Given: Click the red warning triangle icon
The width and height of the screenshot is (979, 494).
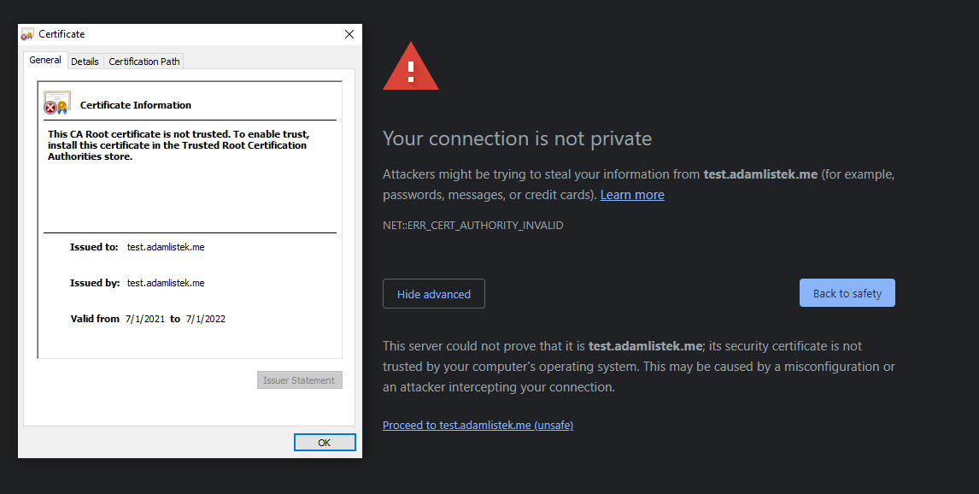Looking at the screenshot, I should click(x=411, y=66).
